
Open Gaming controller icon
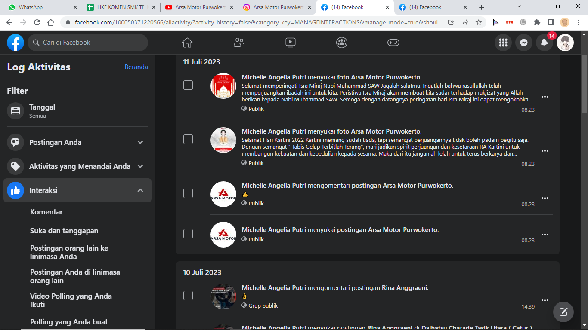[393, 43]
